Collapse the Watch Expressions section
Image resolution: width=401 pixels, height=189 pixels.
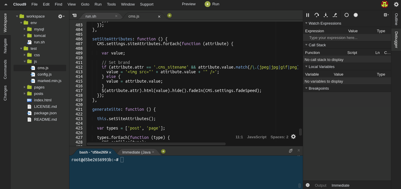[306, 23]
